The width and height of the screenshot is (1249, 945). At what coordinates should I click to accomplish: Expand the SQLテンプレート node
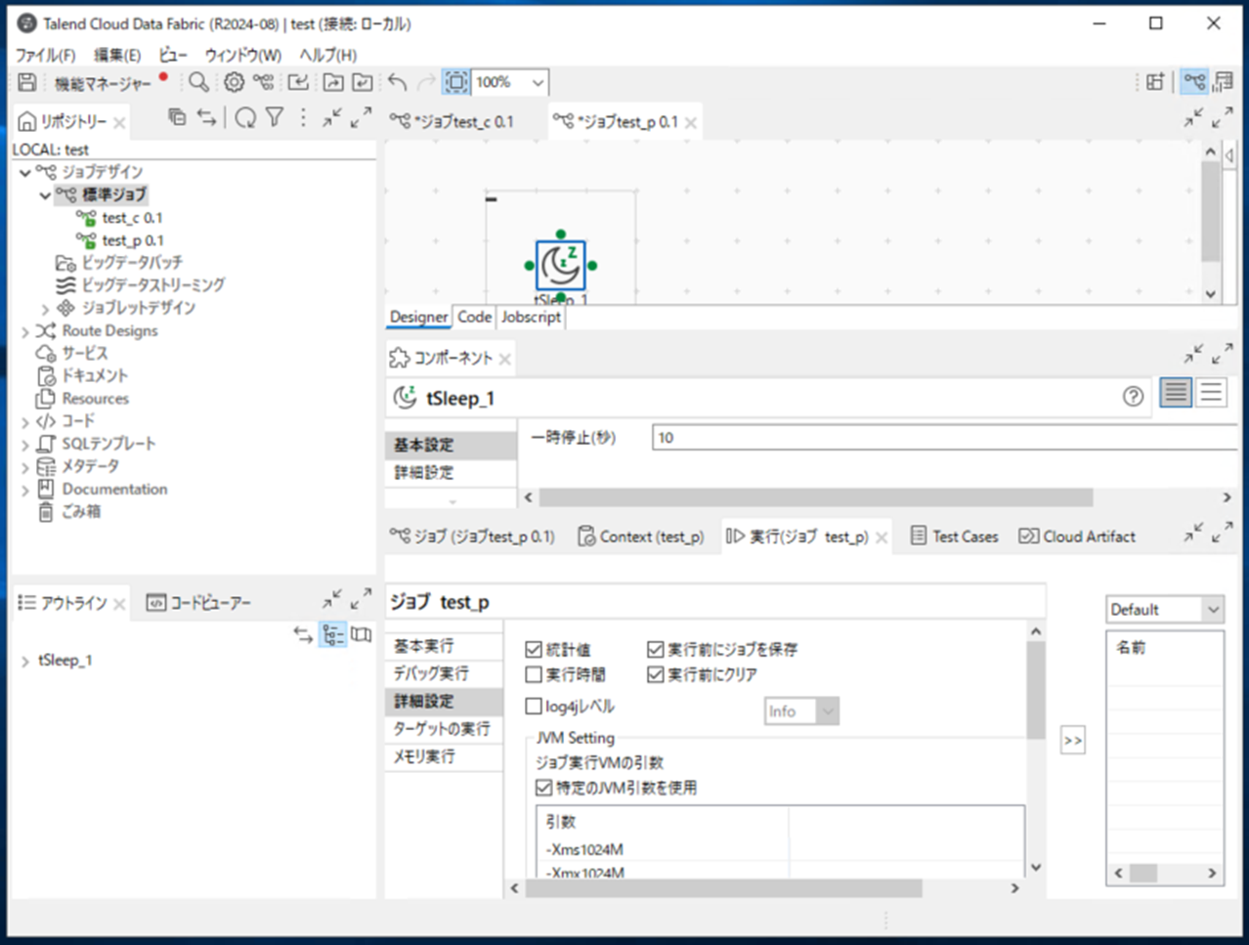25,445
